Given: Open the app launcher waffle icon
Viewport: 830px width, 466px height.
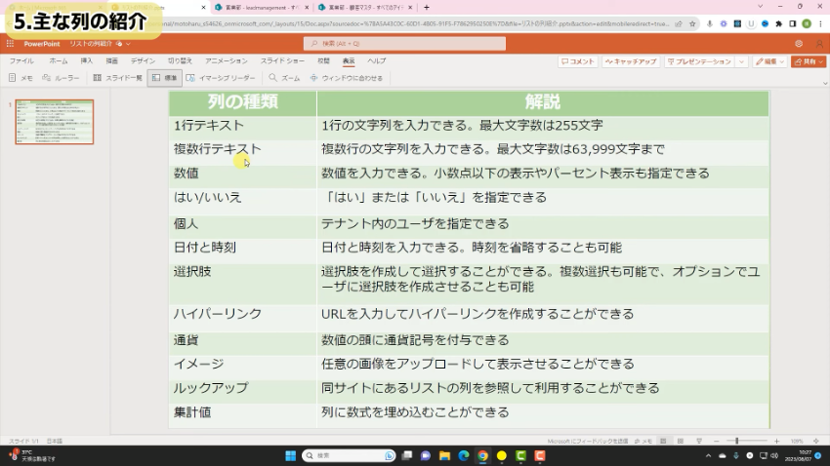Looking at the screenshot, I should pyautogui.click(x=11, y=44).
